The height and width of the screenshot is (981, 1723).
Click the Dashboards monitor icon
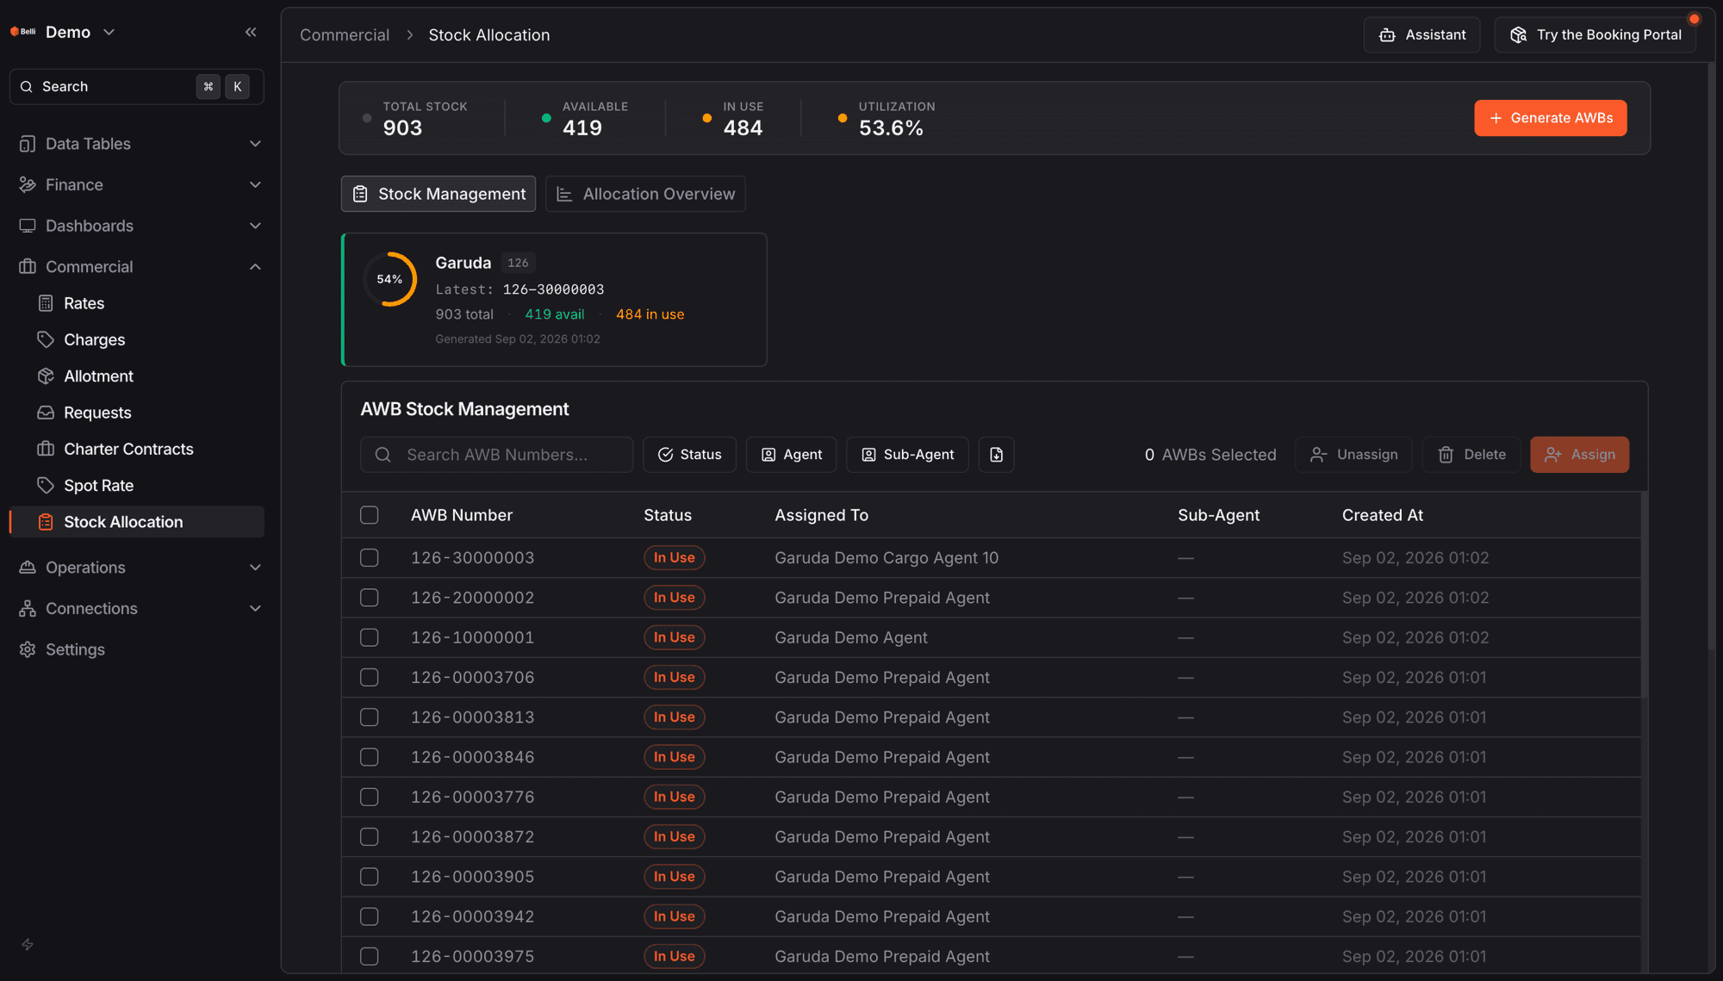click(x=28, y=226)
